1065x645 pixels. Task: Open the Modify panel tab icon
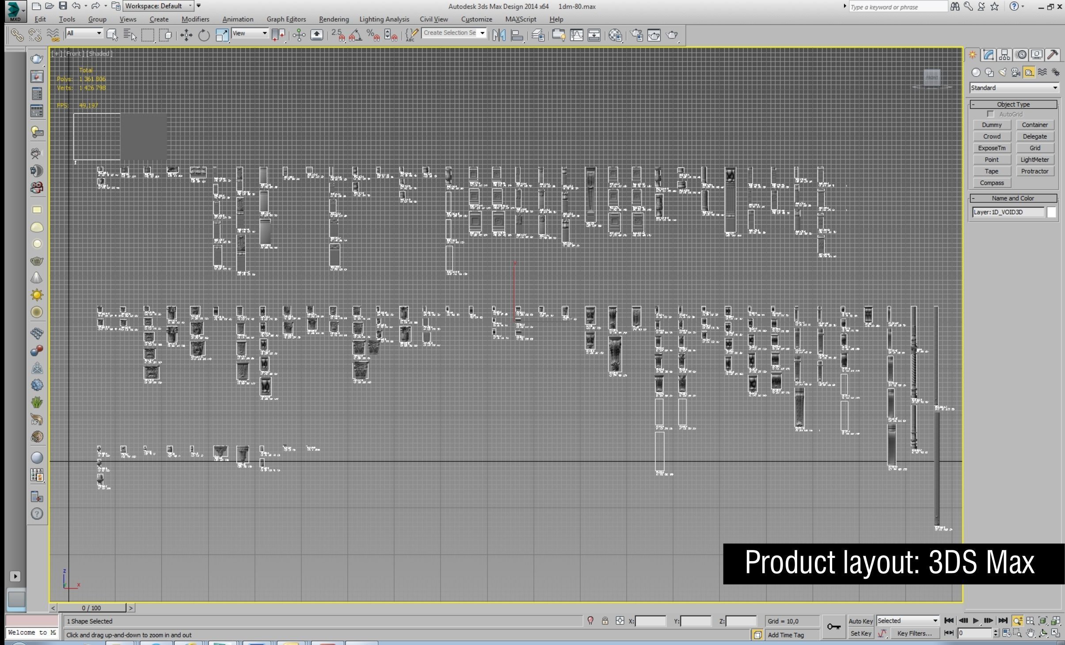pos(989,55)
